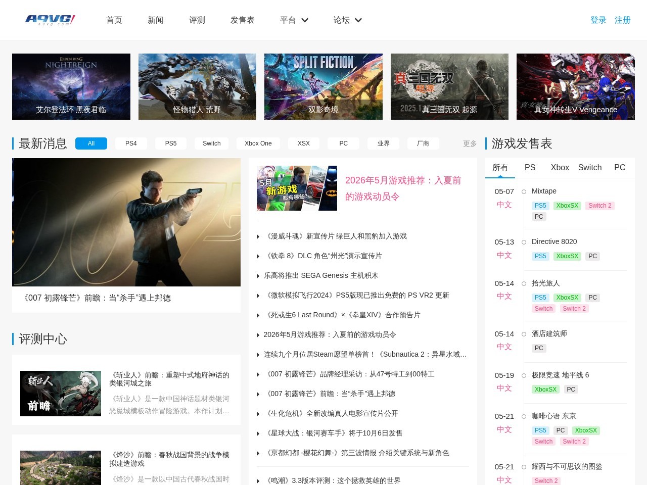This screenshot has width=647, height=485.
Task: Open the 双影奇境 banner
Action: (323, 86)
